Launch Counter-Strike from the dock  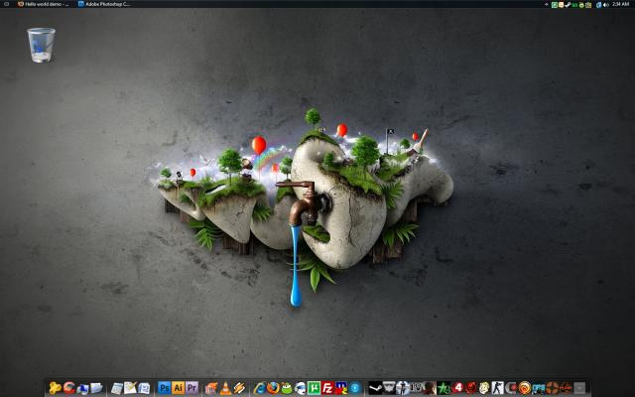coord(498,388)
